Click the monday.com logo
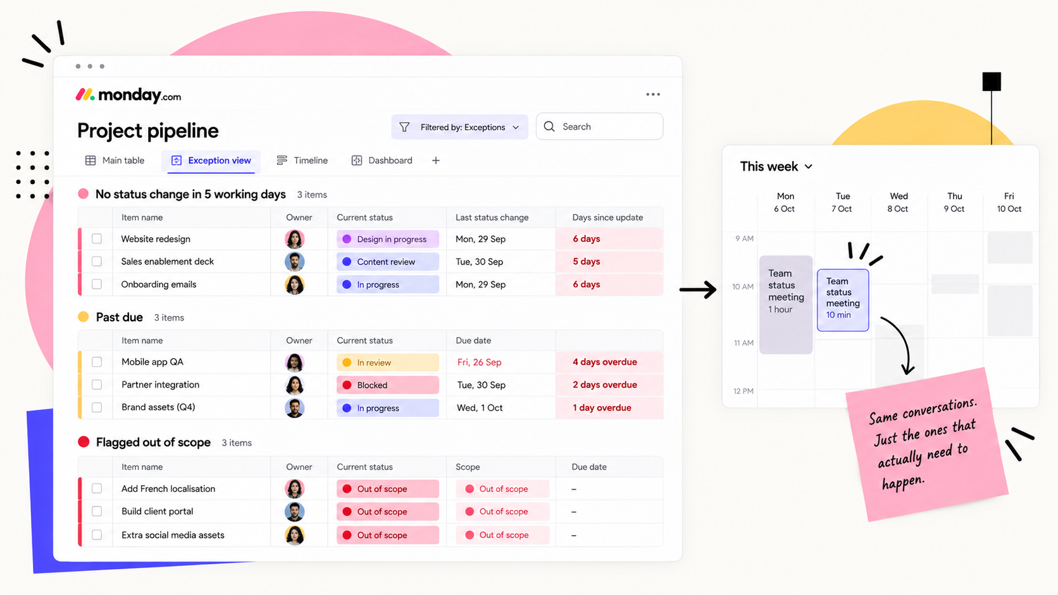The width and height of the screenshot is (1058, 595). tap(128, 95)
